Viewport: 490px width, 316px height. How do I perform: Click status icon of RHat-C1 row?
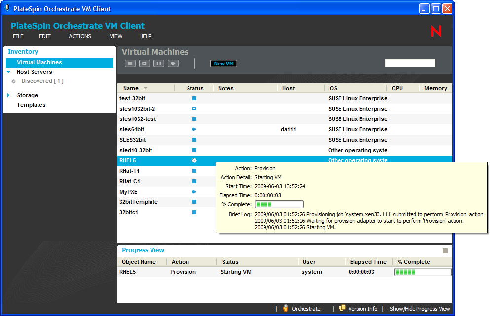194,181
